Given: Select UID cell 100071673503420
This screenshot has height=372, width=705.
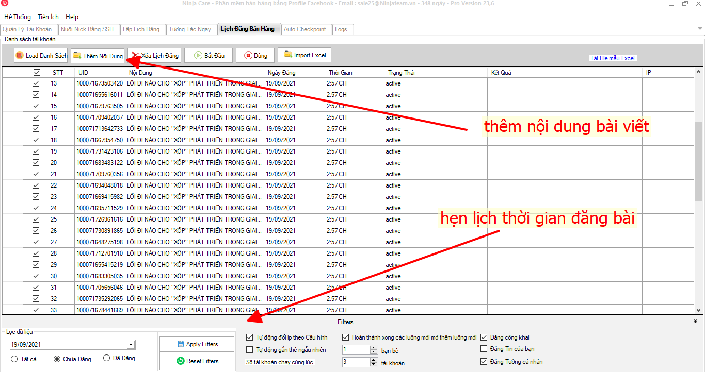Looking at the screenshot, I should (100, 83).
